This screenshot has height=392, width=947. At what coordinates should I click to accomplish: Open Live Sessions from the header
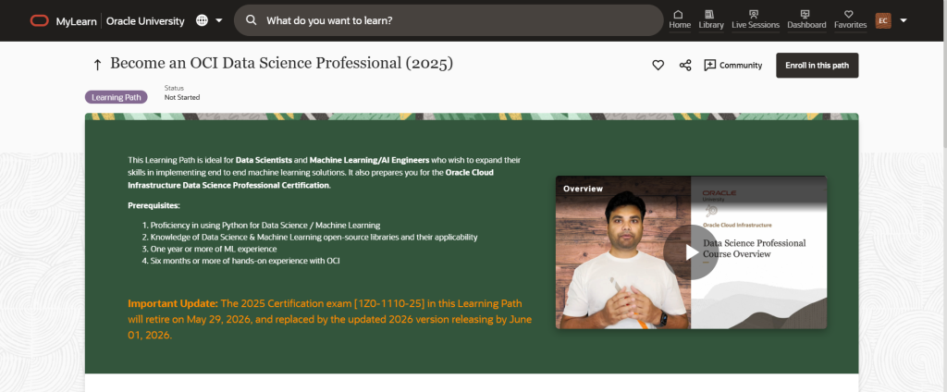[x=756, y=20]
